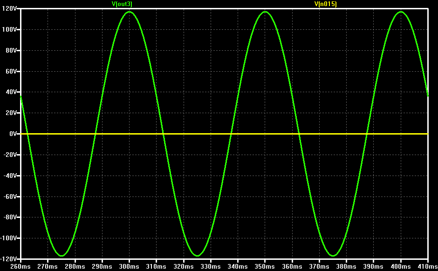Click the green waveform trough near 375ms
Image resolution: width=438 pixels, height=271 pixels.
[333, 255]
